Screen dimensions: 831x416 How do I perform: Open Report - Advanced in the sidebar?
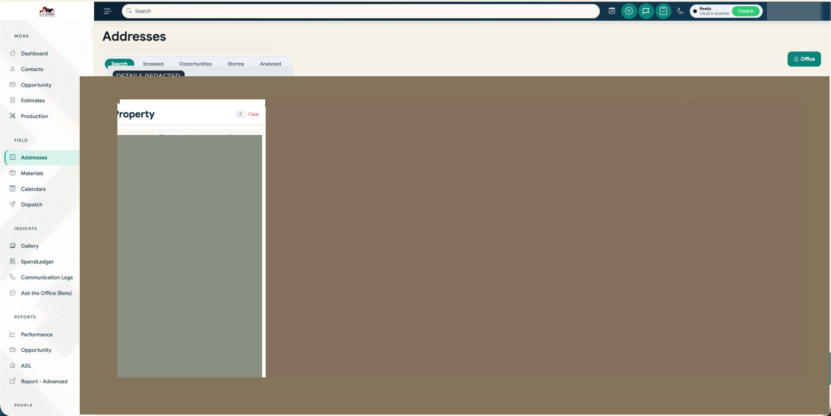[44, 381]
